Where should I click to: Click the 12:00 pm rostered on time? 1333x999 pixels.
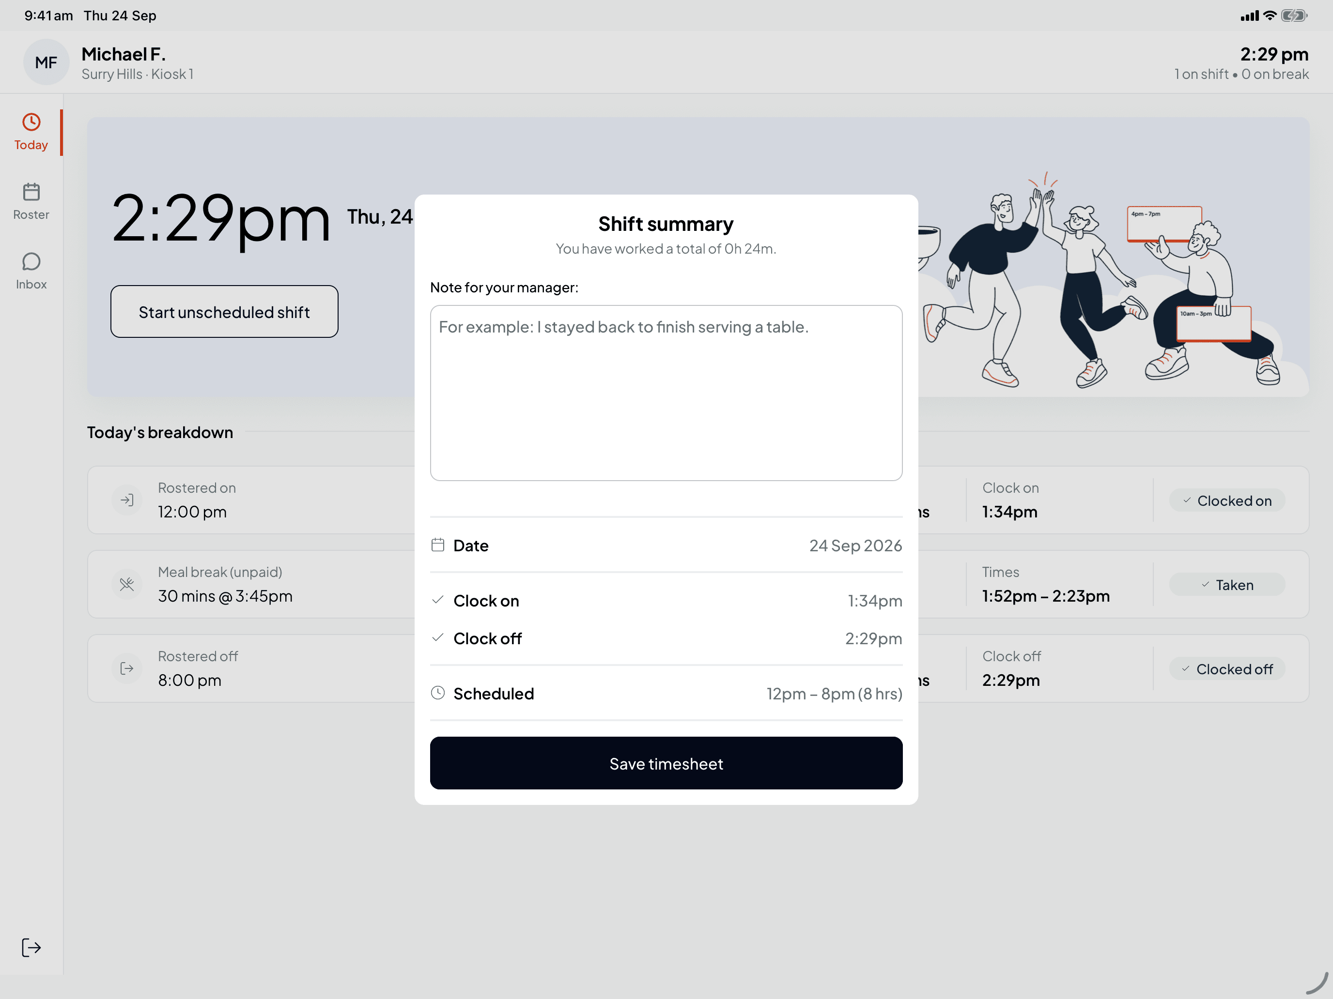point(192,512)
